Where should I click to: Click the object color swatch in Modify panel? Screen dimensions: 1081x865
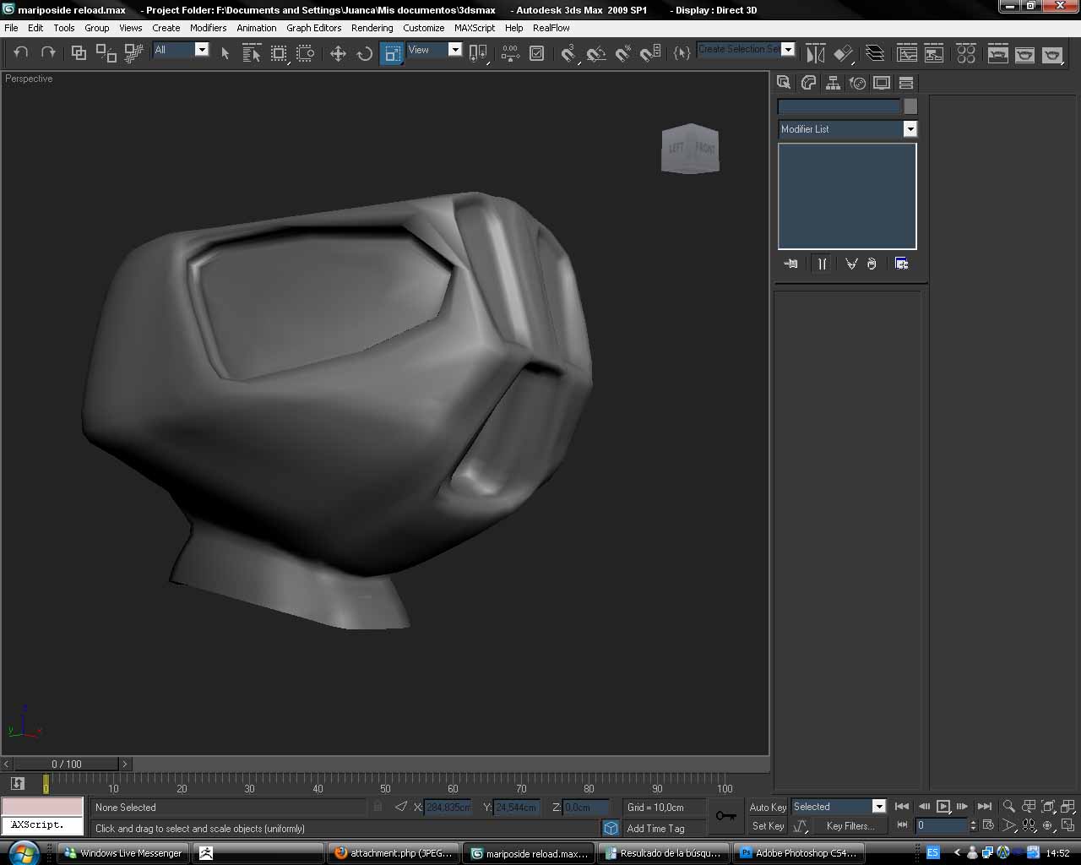(x=910, y=106)
